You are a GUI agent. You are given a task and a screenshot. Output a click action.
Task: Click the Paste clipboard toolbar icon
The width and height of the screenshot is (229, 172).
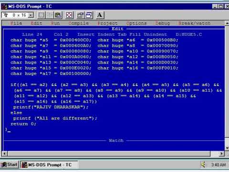(58, 15)
